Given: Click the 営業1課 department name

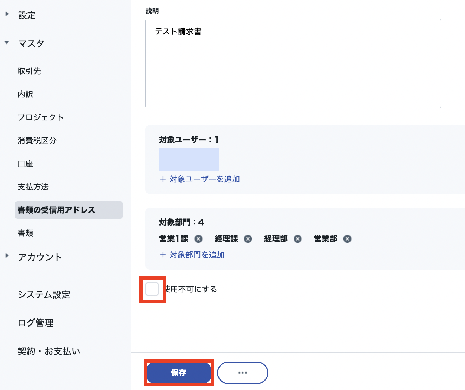Looking at the screenshot, I should 174,239.
